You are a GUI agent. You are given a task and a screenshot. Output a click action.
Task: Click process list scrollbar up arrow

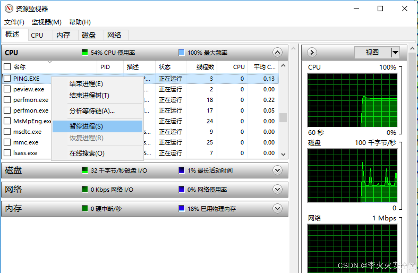(283, 65)
